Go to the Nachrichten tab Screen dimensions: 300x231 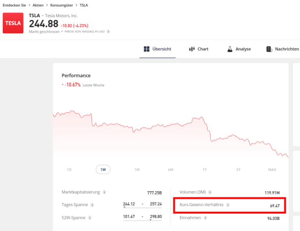[x=282, y=49]
